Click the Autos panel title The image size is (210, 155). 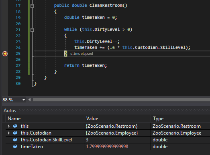pos(10,111)
